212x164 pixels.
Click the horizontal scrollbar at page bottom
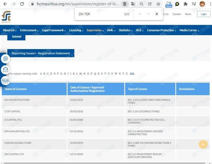tap(104, 163)
